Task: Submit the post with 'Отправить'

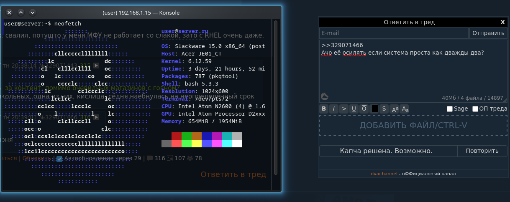Action: tap(488, 33)
